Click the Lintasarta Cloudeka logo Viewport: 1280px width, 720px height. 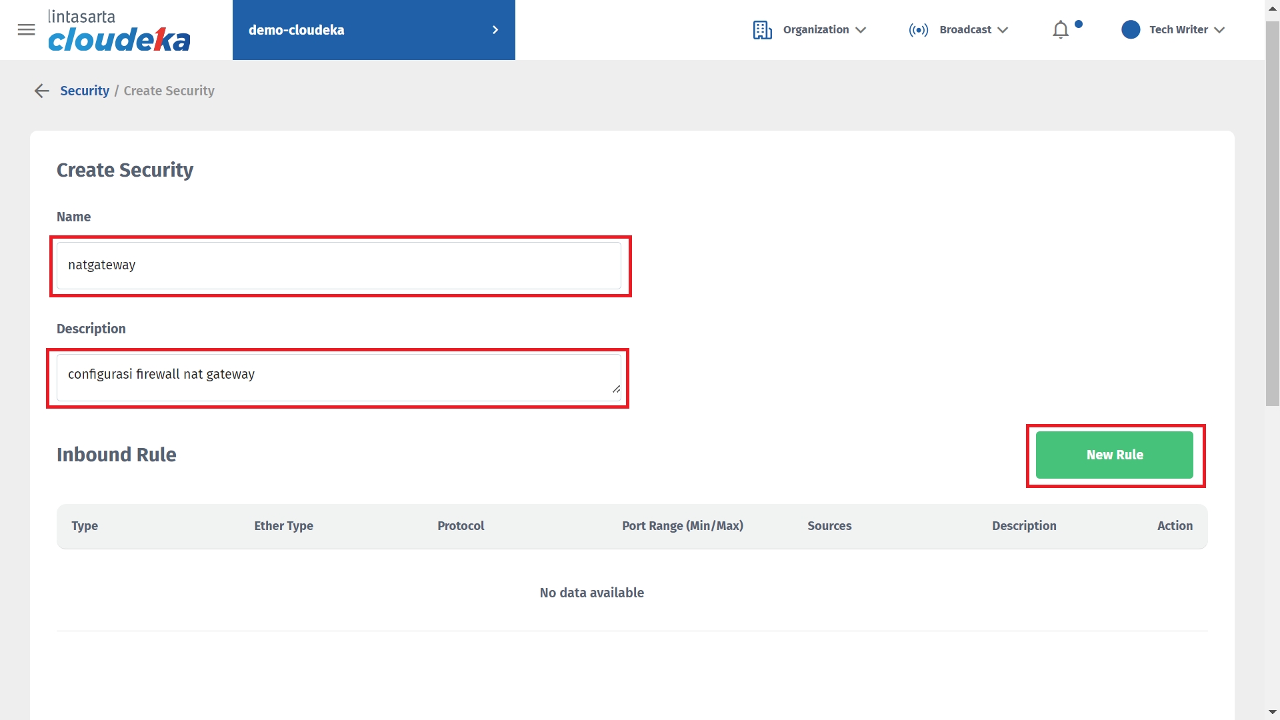pos(119,31)
